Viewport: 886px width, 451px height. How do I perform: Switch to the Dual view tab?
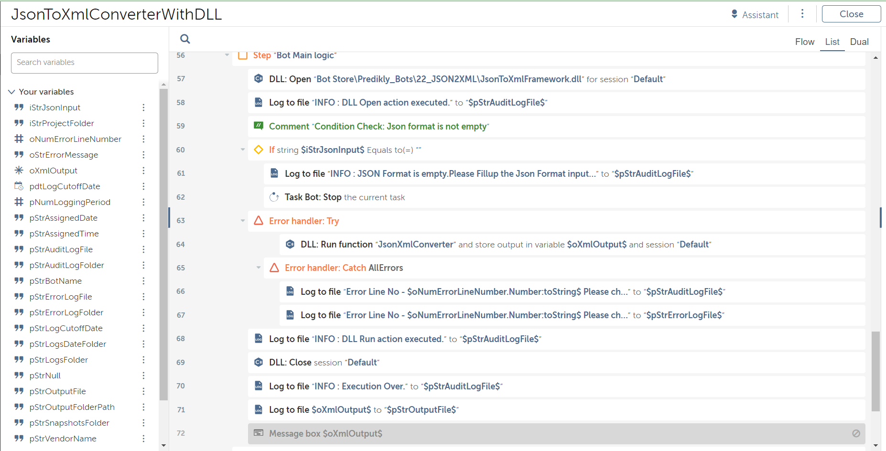[859, 42]
